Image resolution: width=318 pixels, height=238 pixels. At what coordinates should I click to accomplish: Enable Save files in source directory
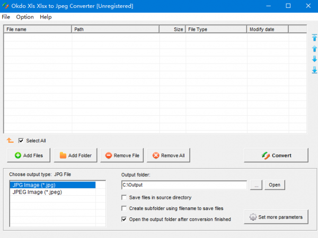(124, 197)
